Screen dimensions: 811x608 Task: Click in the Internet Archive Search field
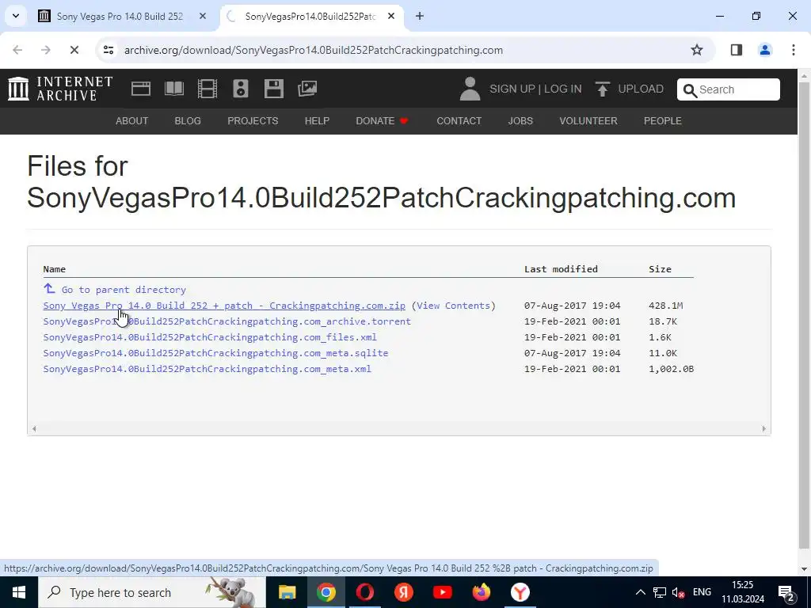tap(729, 89)
